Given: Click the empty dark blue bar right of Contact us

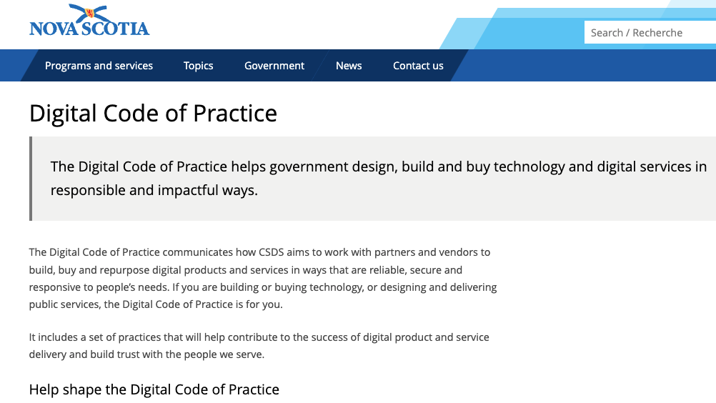Looking at the screenshot, I should (x=586, y=66).
